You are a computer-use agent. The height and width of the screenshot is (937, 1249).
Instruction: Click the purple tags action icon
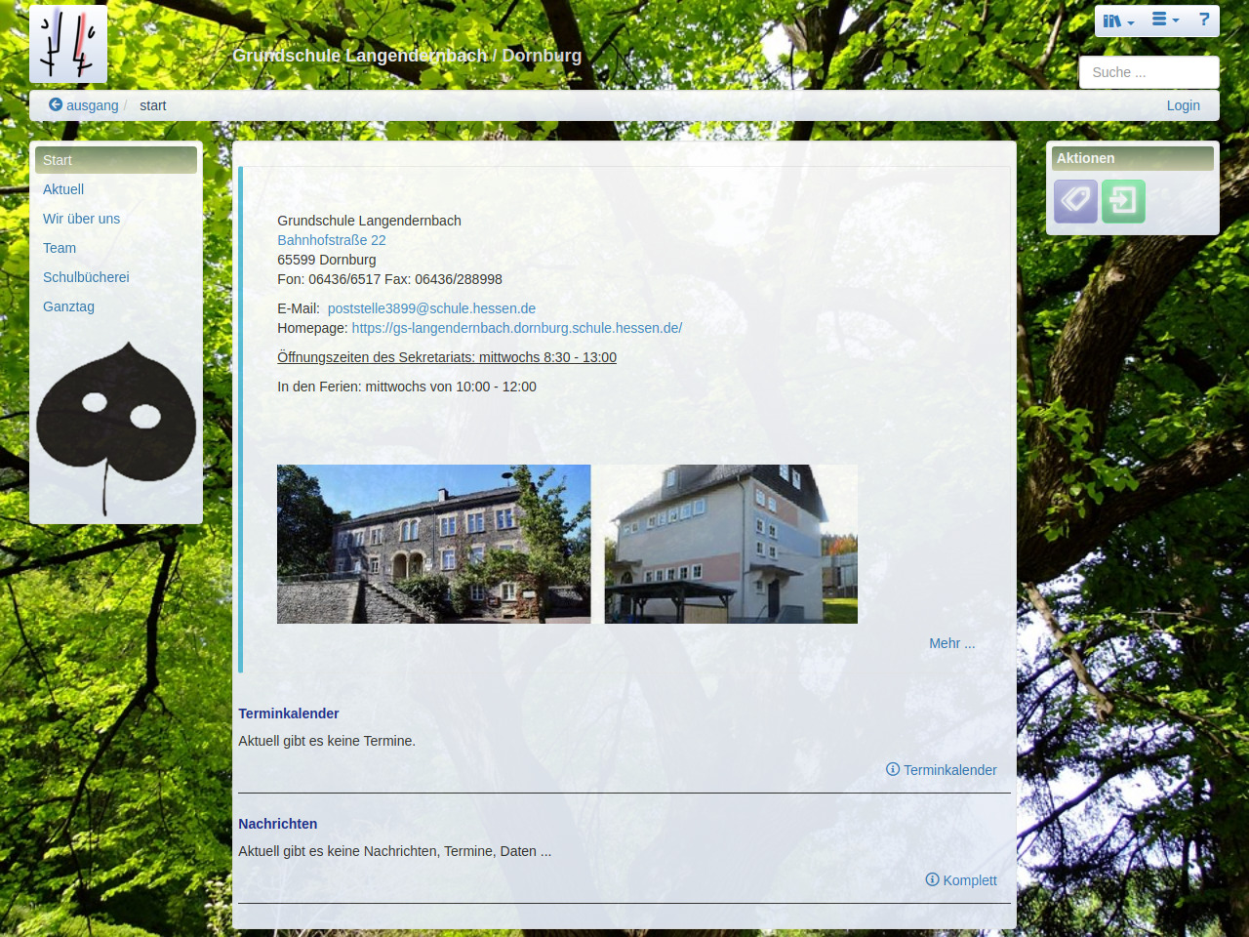(1075, 201)
